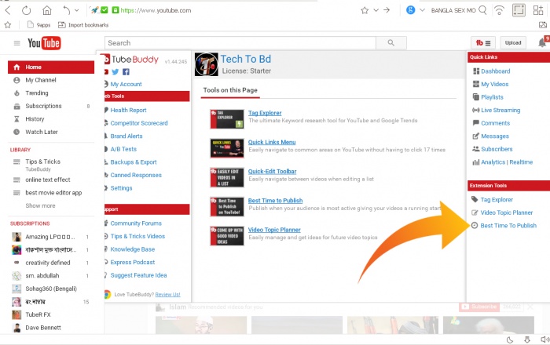Screen dimensions: 550x345
Task: Open the 9apps bookmark
Action: pos(39,25)
